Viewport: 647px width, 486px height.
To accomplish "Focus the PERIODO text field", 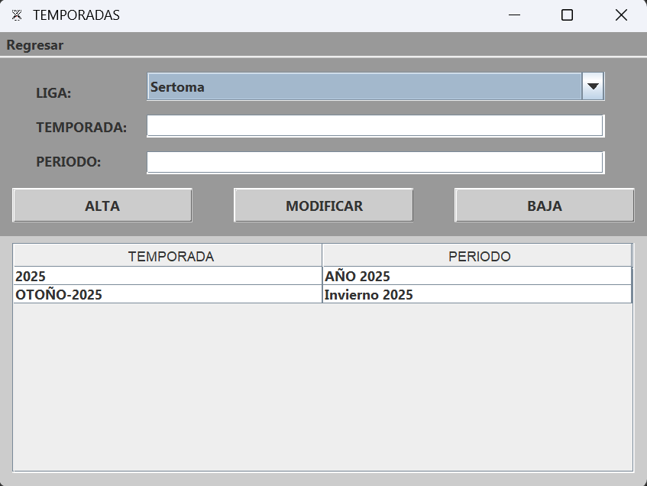I will click(x=375, y=163).
